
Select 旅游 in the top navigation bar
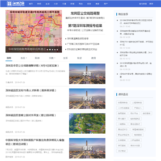click(89, 4)
